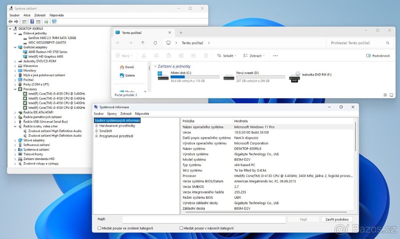Click the Share icon in Explorer toolbar
Screen dimensions: 400x239
(194, 56)
